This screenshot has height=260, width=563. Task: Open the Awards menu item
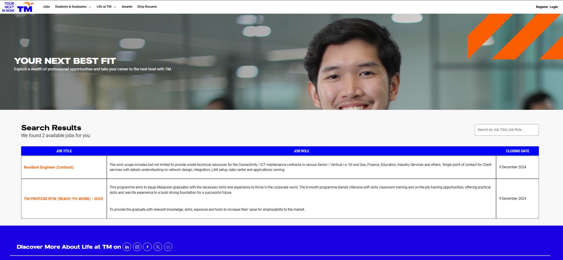(127, 7)
